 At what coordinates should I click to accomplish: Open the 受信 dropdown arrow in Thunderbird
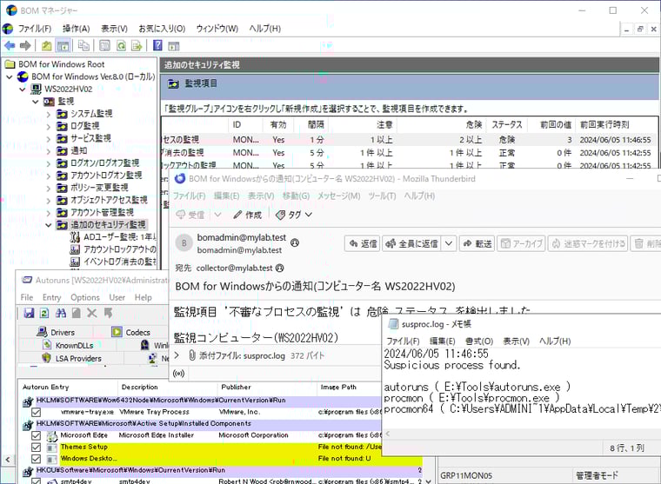coord(217,215)
